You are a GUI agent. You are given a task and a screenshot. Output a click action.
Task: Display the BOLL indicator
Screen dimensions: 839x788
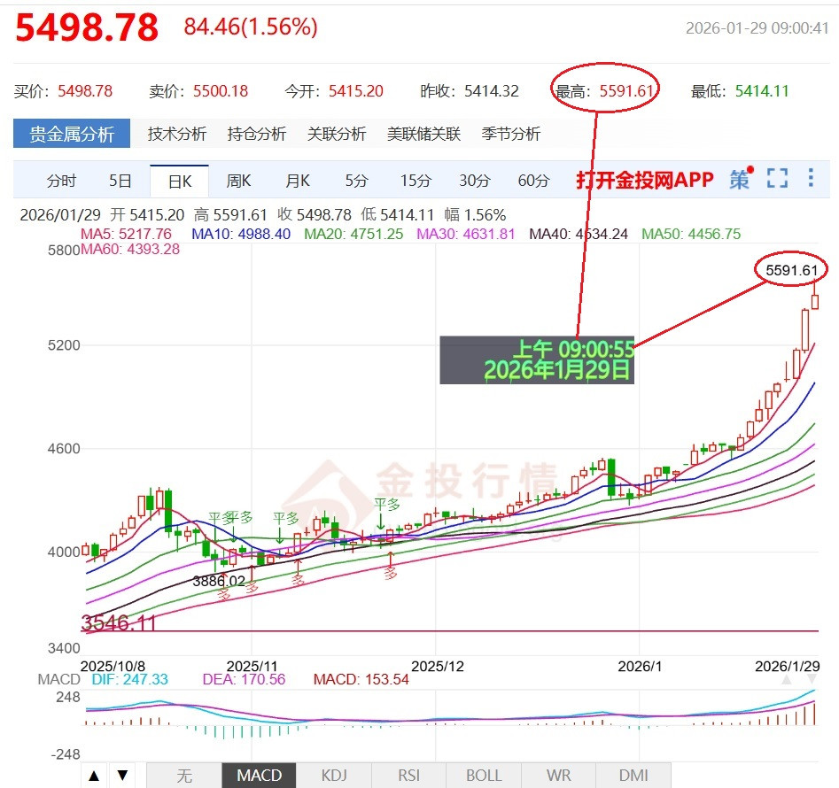pos(484,775)
